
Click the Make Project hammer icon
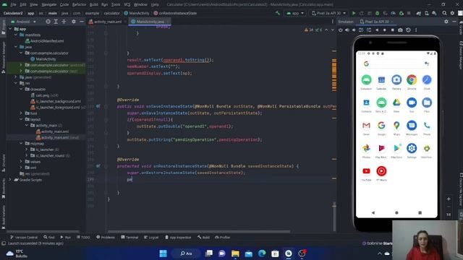click(278, 13)
